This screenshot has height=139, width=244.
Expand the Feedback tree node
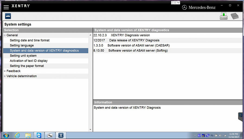5,71
